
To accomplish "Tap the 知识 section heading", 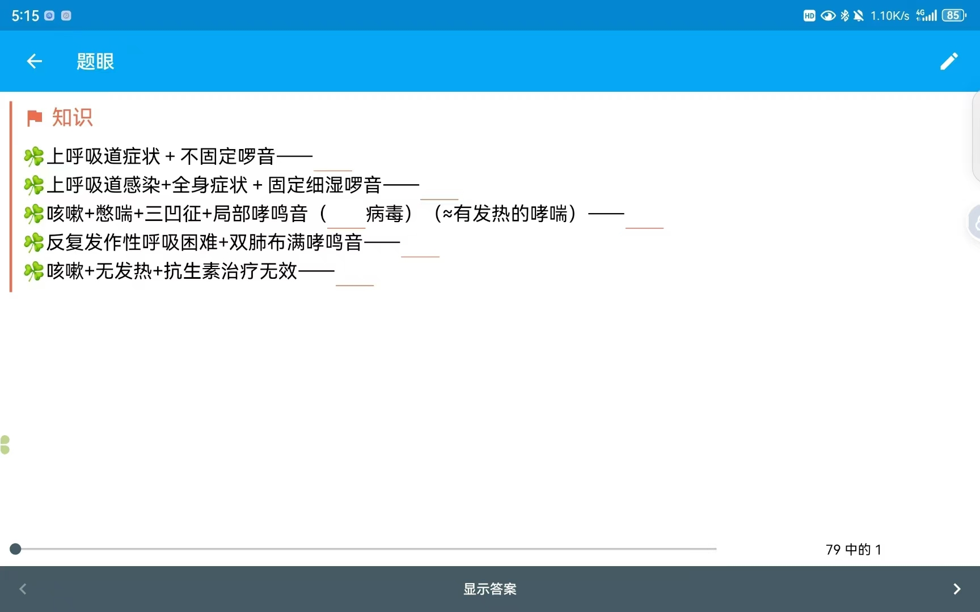I will click(72, 118).
